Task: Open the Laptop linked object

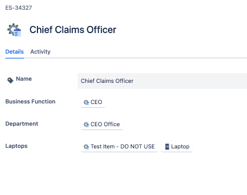Action: (177, 147)
